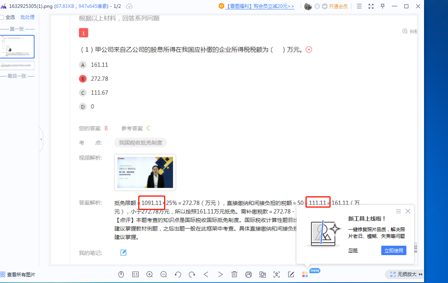The width and height of the screenshot is (448, 283).
Task: Select the first image thumbnail
Action: [x=17, y=46]
